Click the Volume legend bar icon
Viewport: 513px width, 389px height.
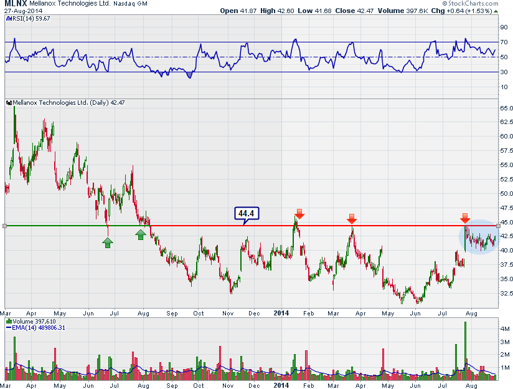point(9,322)
